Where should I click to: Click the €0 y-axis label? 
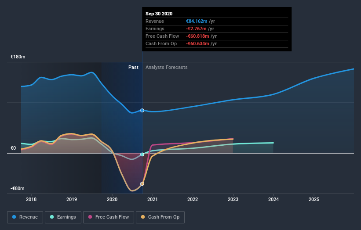pyautogui.click(x=13, y=148)
